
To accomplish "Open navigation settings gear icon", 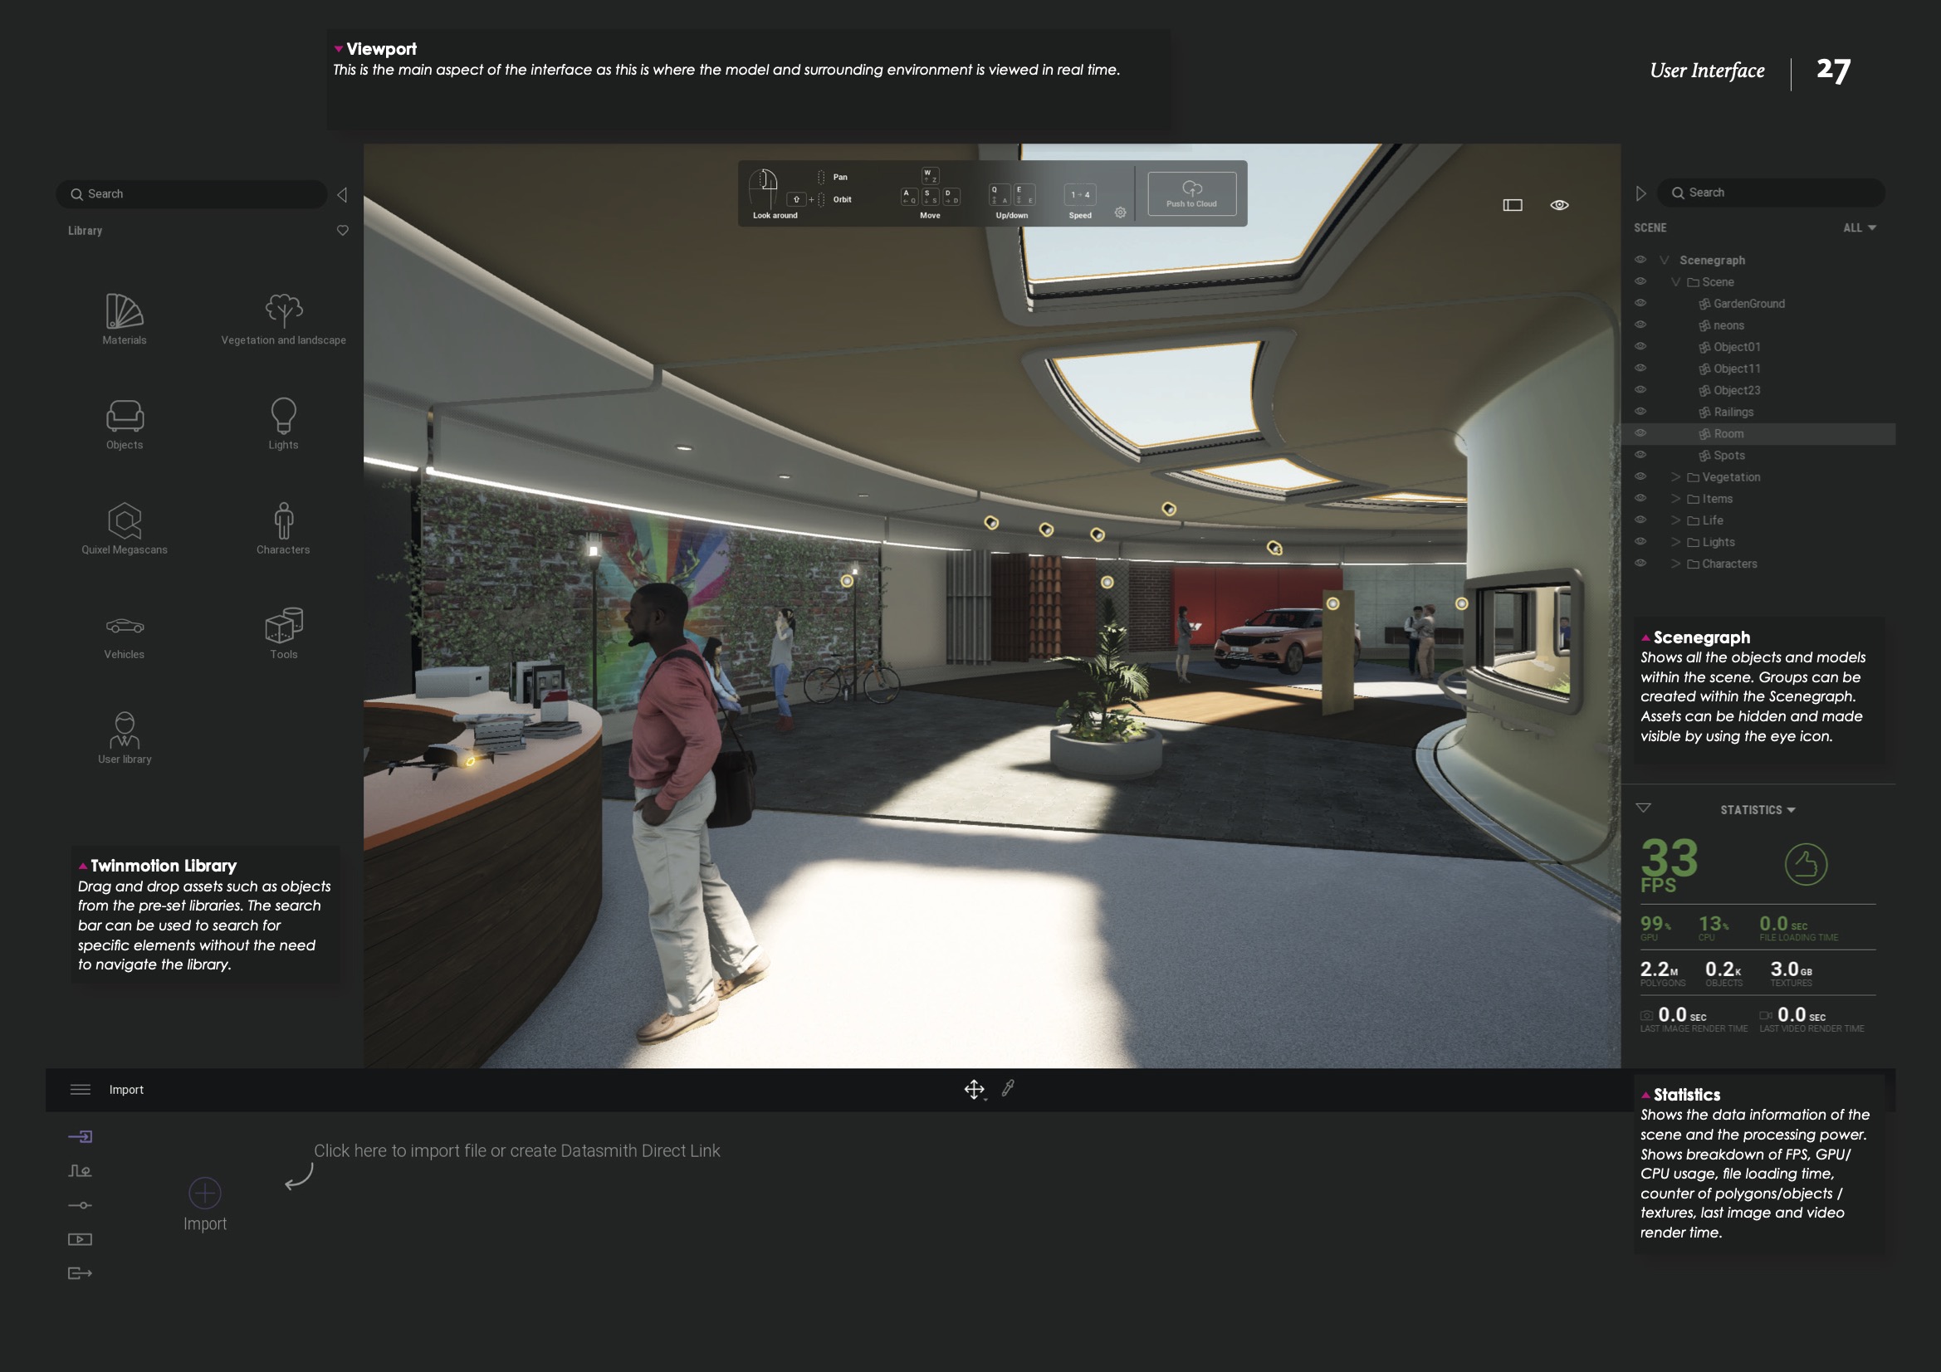I will click(1120, 213).
